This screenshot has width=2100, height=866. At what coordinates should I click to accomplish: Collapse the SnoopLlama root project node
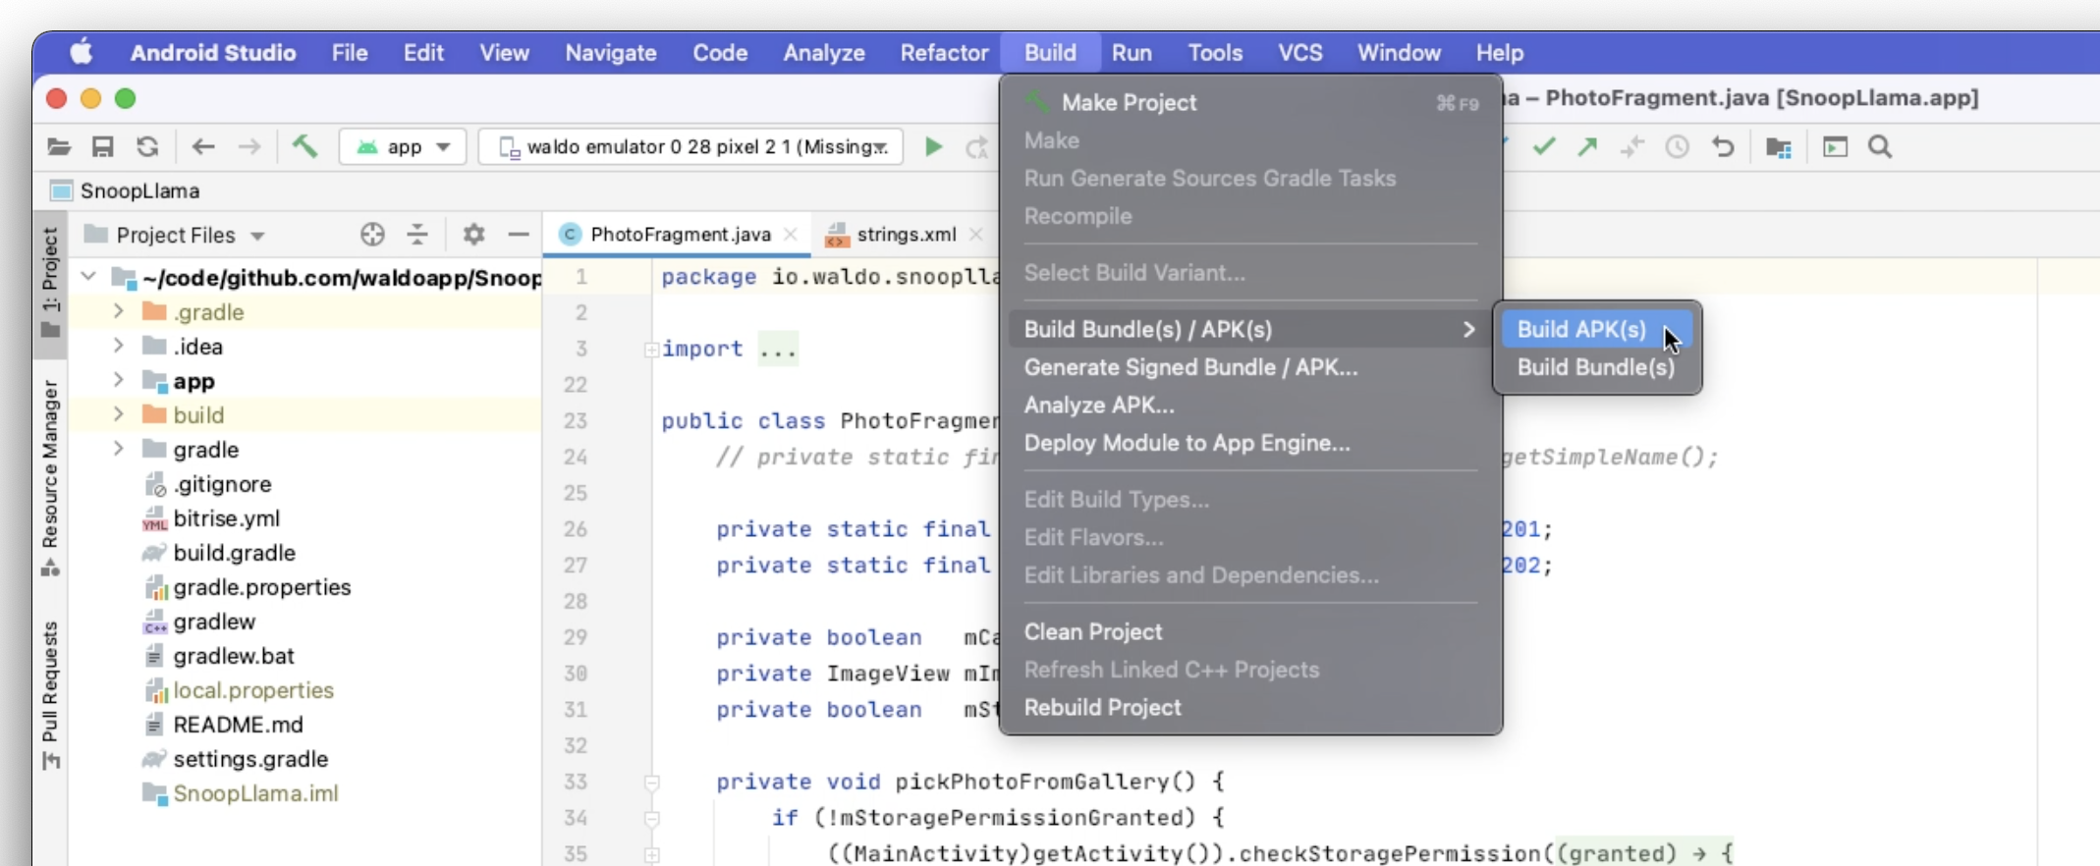point(88,277)
